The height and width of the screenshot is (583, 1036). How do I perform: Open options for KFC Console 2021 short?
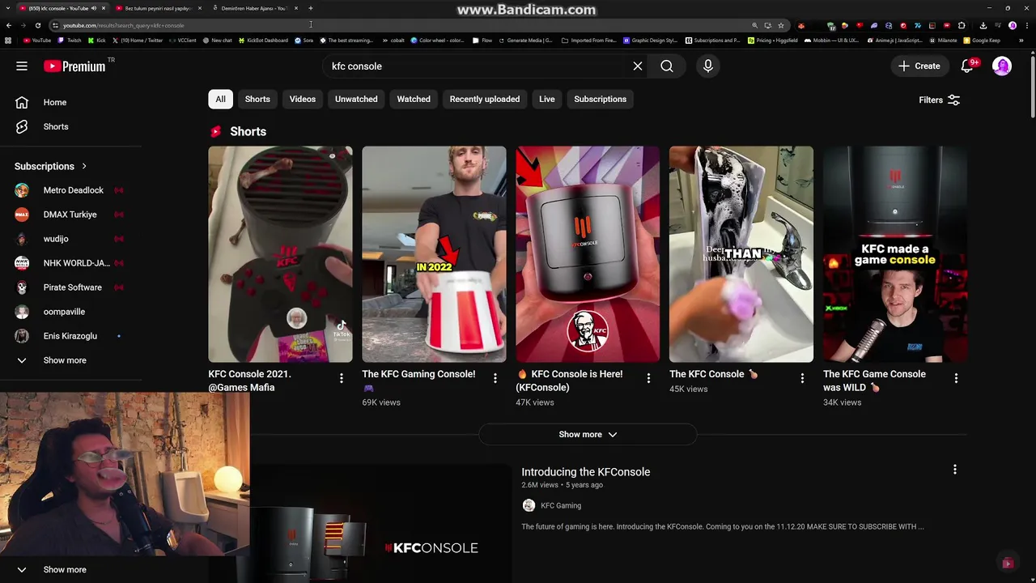pyautogui.click(x=342, y=378)
